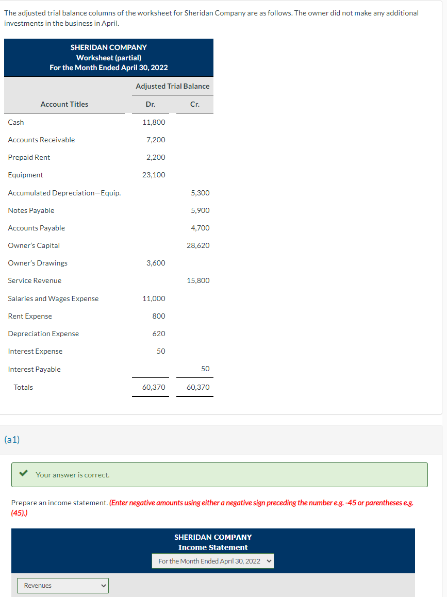Click the Your answer is correct banner
This screenshot has height=597, width=447.
point(220,475)
